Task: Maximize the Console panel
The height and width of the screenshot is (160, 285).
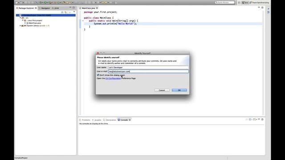Action: coord(262,120)
